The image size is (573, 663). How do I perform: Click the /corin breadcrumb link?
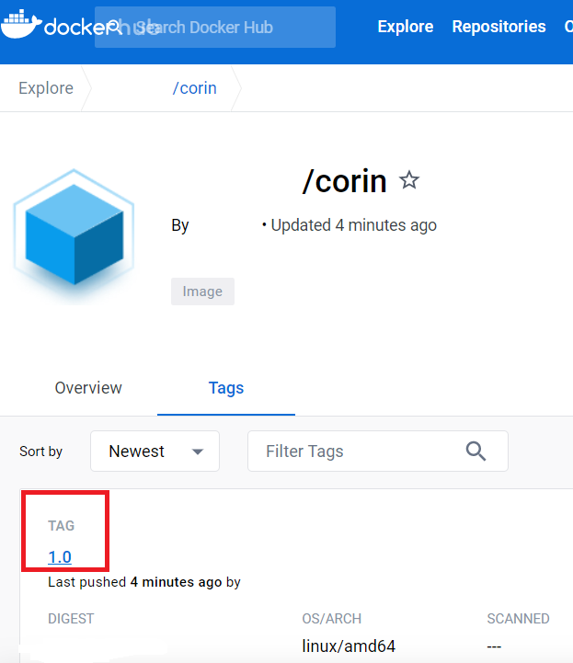(194, 88)
